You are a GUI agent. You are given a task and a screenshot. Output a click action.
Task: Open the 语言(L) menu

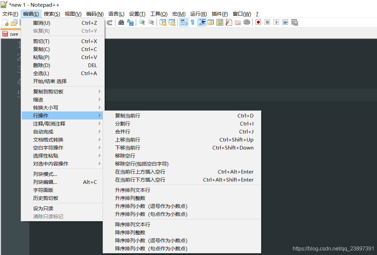[x=116, y=14]
